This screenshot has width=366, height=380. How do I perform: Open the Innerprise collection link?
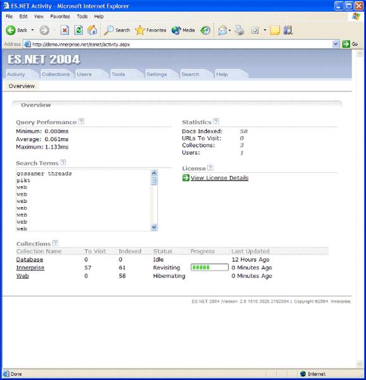click(30, 267)
